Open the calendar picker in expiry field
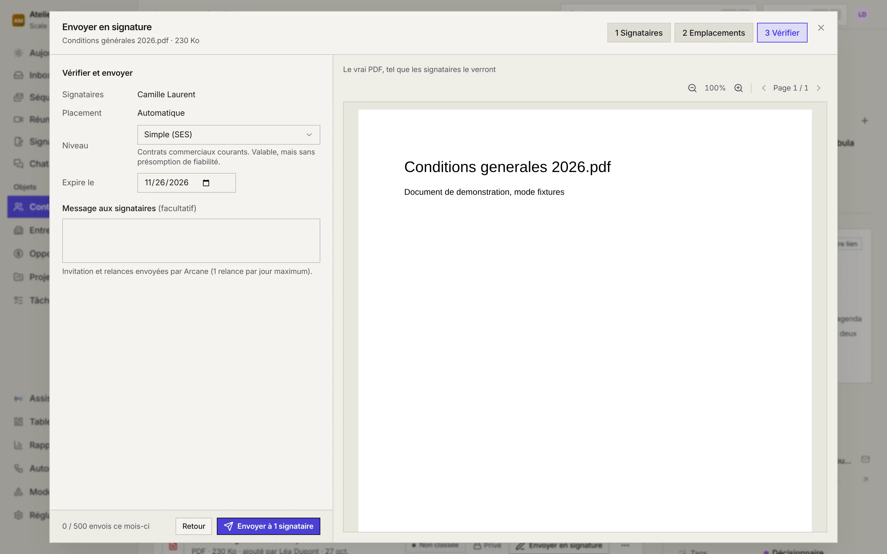 206,183
